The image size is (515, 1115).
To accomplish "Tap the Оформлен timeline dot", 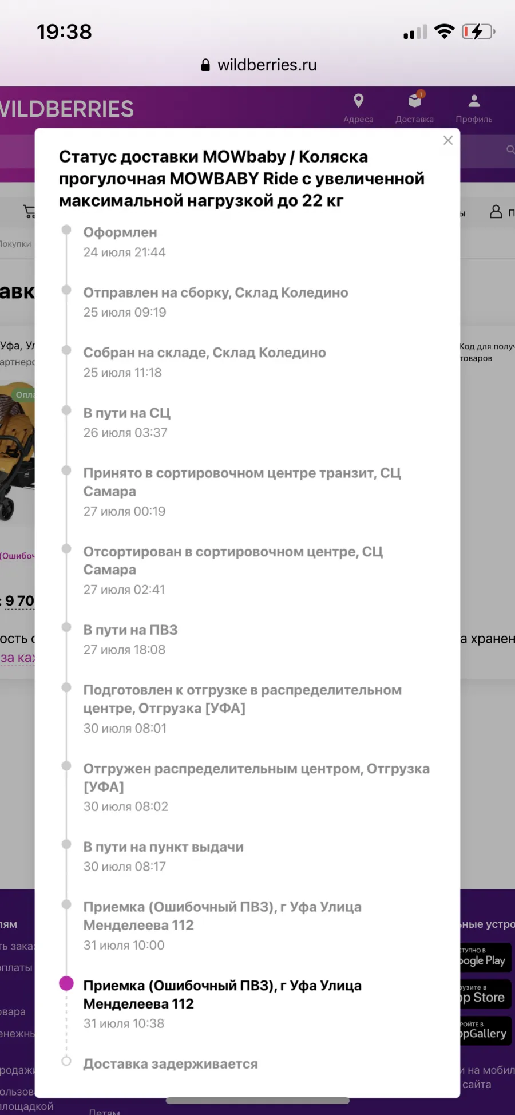I will pos(66,230).
